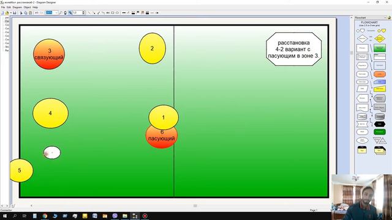Select the red circle labeled 3 связующий

coord(49,54)
